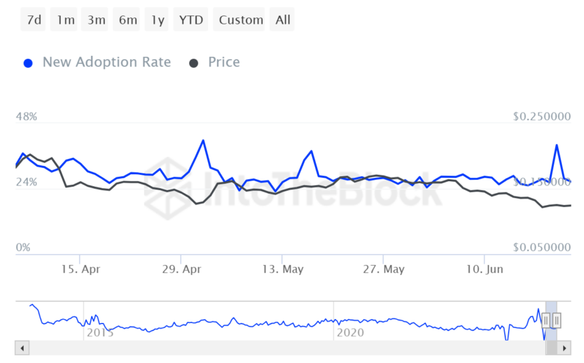The width and height of the screenshot is (584, 363).
Task: Switch to the 1m range
Action: click(65, 20)
